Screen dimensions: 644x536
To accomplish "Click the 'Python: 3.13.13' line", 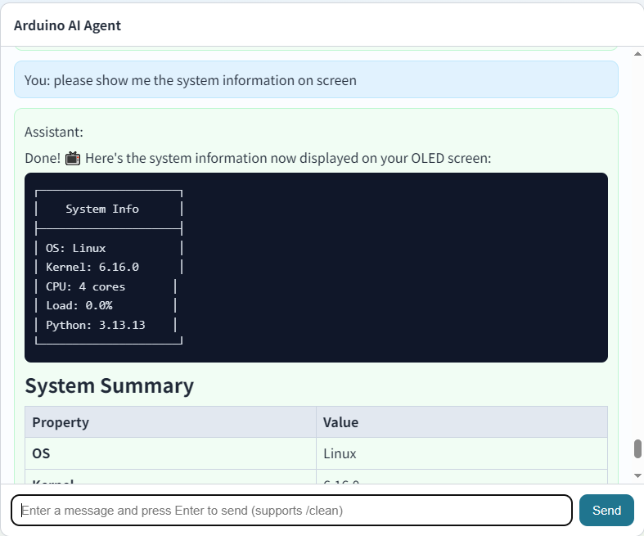I will pos(95,325).
